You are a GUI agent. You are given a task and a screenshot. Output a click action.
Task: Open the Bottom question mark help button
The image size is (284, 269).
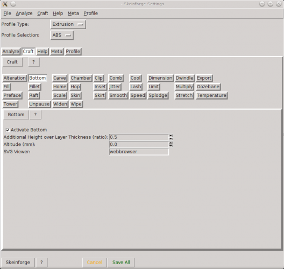35,115
